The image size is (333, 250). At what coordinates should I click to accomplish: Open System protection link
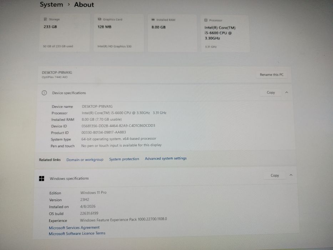pos(124,159)
